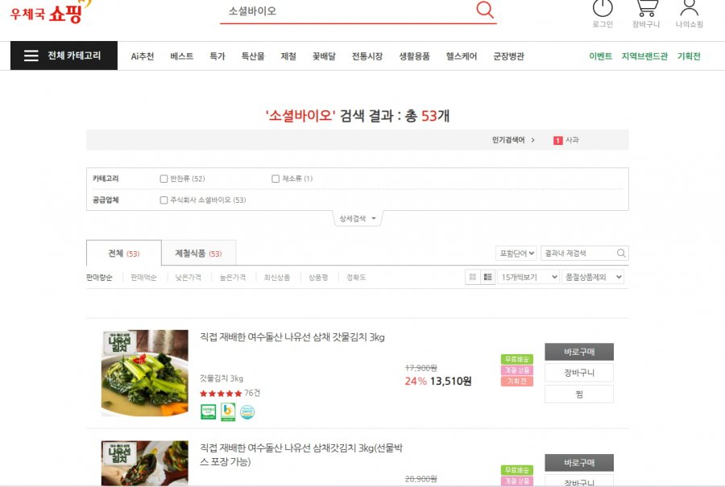Click the red 기획전 tag of 갓물김치 3kg

517,382
